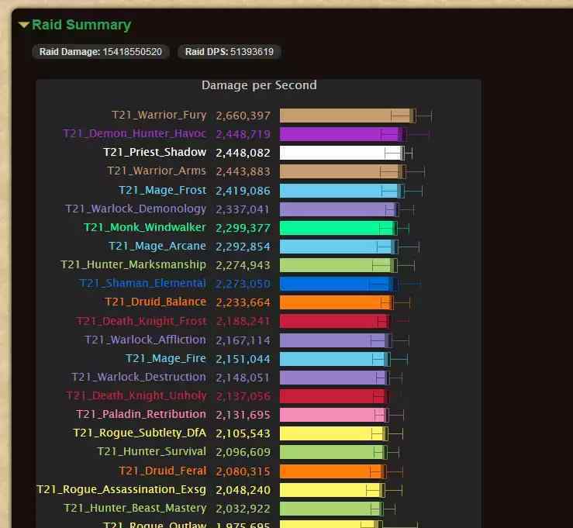Image resolution: width=573 pixels, height=528 pixels.
Task: Click the orange Druid Balance bar
Action: (337, 303)
